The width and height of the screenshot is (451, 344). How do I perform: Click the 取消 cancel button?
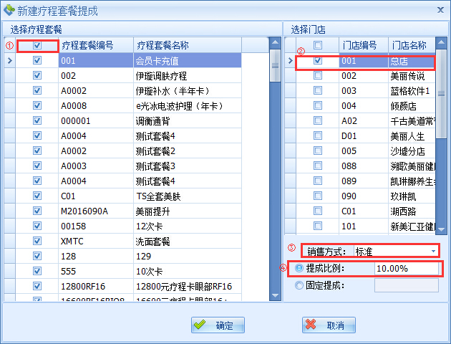pyautogui.click(x=329, y=325)
